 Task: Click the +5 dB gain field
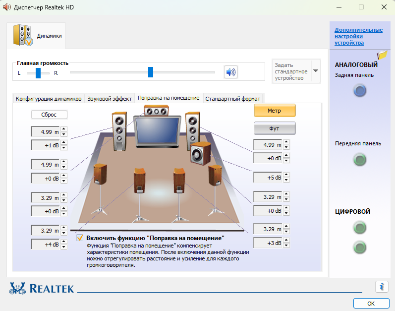[268, 178]
